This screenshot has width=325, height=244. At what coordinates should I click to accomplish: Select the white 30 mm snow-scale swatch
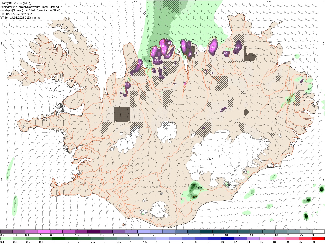click(318, 231)
